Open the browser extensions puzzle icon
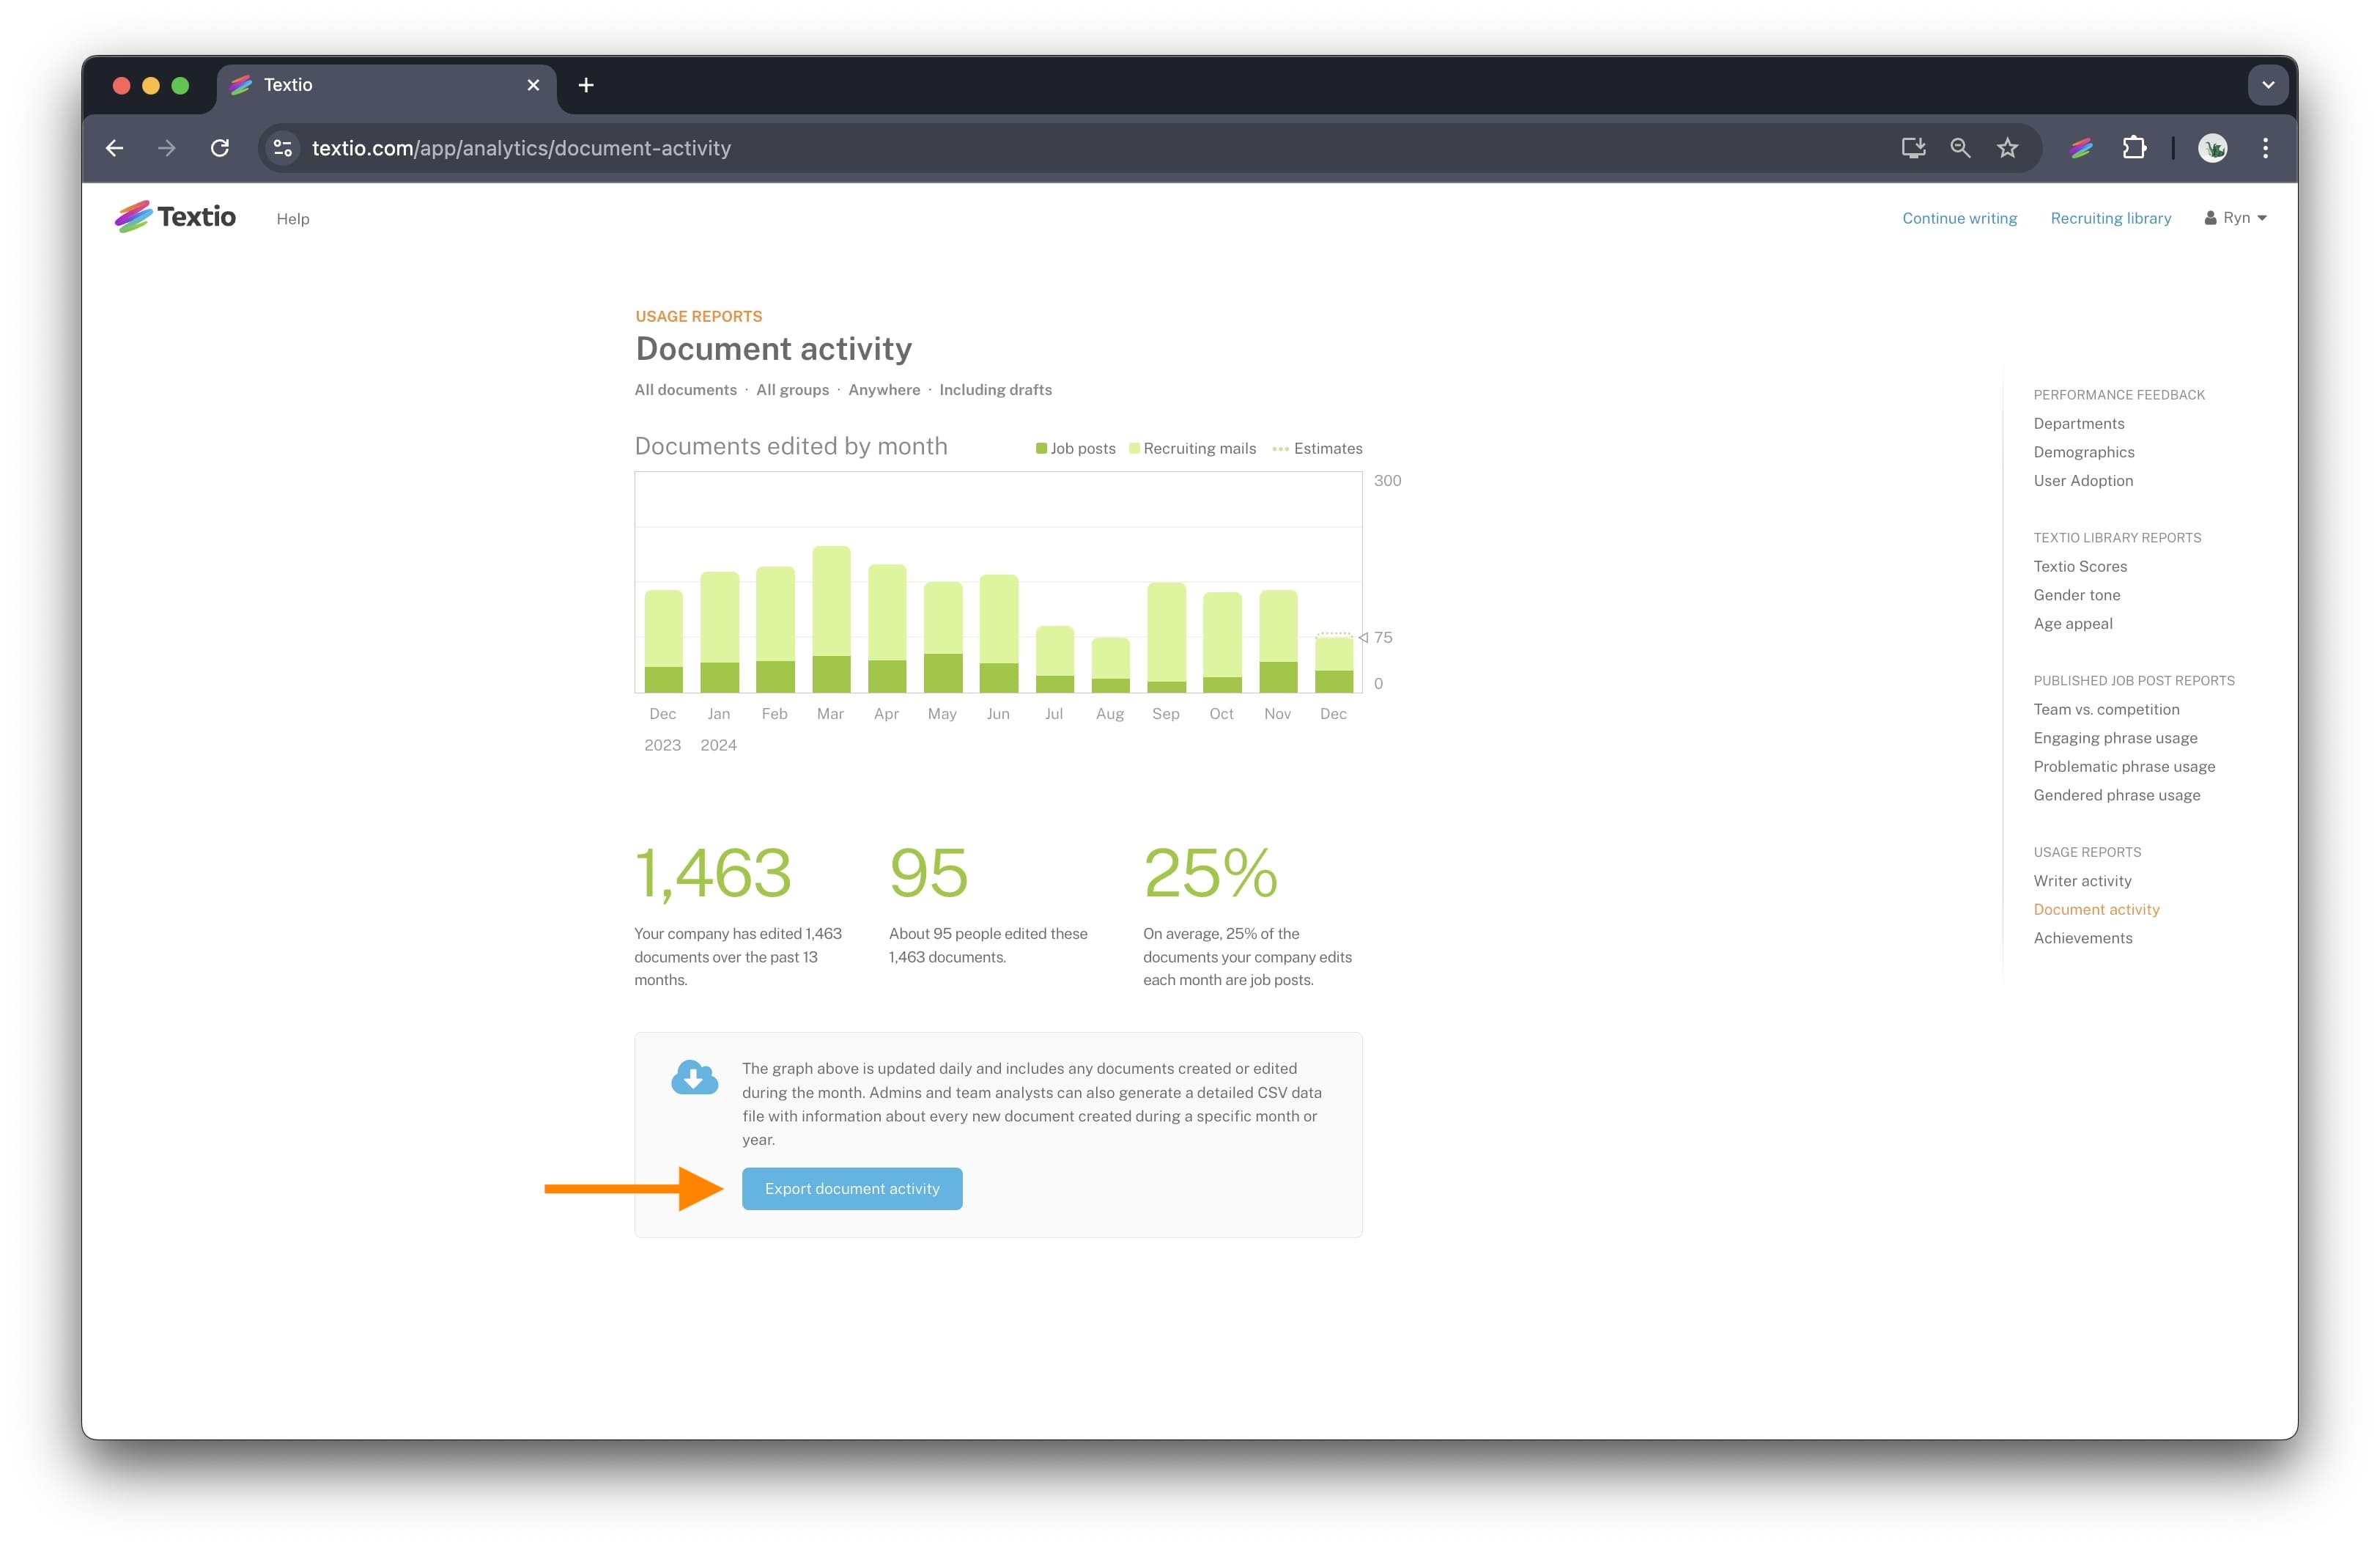This screenshot has height=1548, width=2380. [2133, 148]
